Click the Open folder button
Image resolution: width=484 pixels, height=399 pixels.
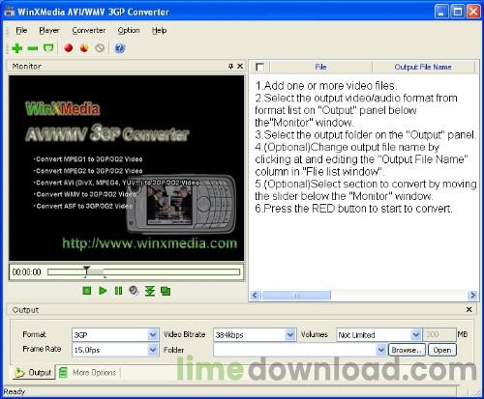point(442,350)
